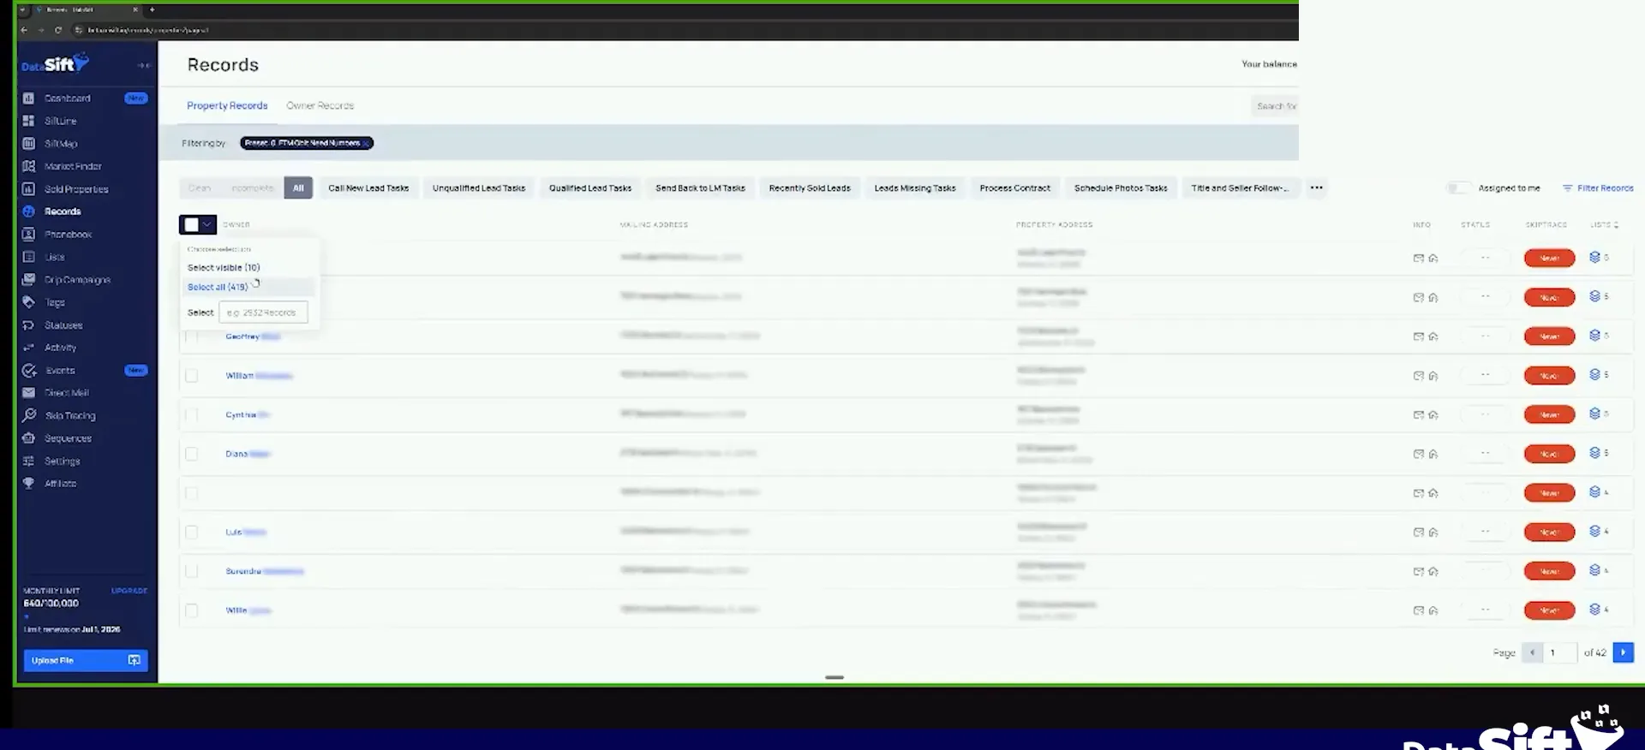Click the Affiliate trophy icon
Viewport: 1645px width, 750px height.
click(28, 484)
